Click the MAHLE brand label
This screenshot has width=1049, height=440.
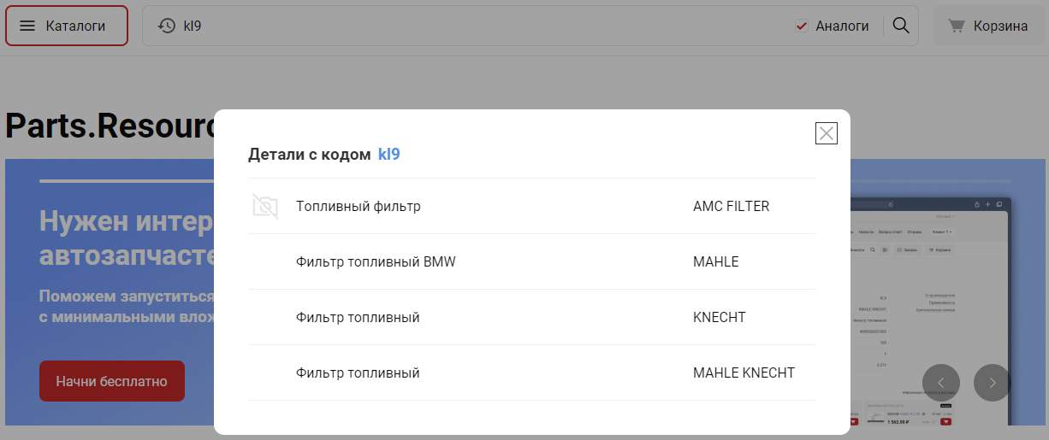715,261
